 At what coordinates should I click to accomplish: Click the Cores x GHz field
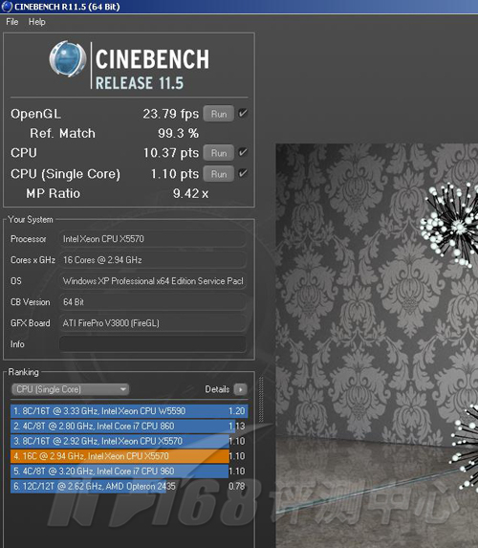[x=153, y=260]
